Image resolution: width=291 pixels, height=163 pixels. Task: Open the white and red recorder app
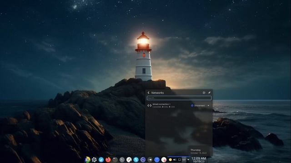[x=164, y=159]
